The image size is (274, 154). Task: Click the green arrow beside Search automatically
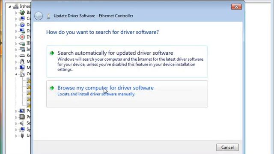point(52,53)
